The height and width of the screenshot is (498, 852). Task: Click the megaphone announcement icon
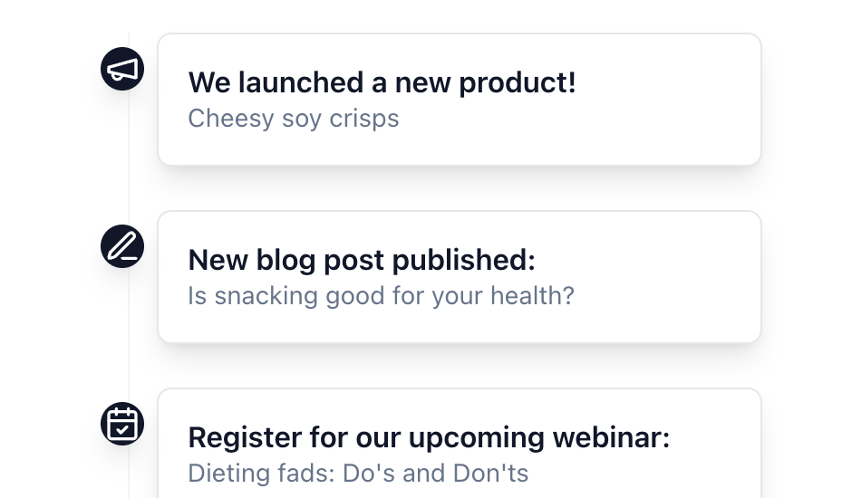[122, 69]
